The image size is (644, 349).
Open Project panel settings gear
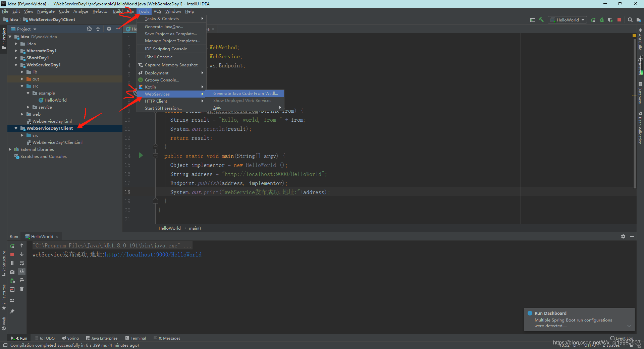[109, 29]
